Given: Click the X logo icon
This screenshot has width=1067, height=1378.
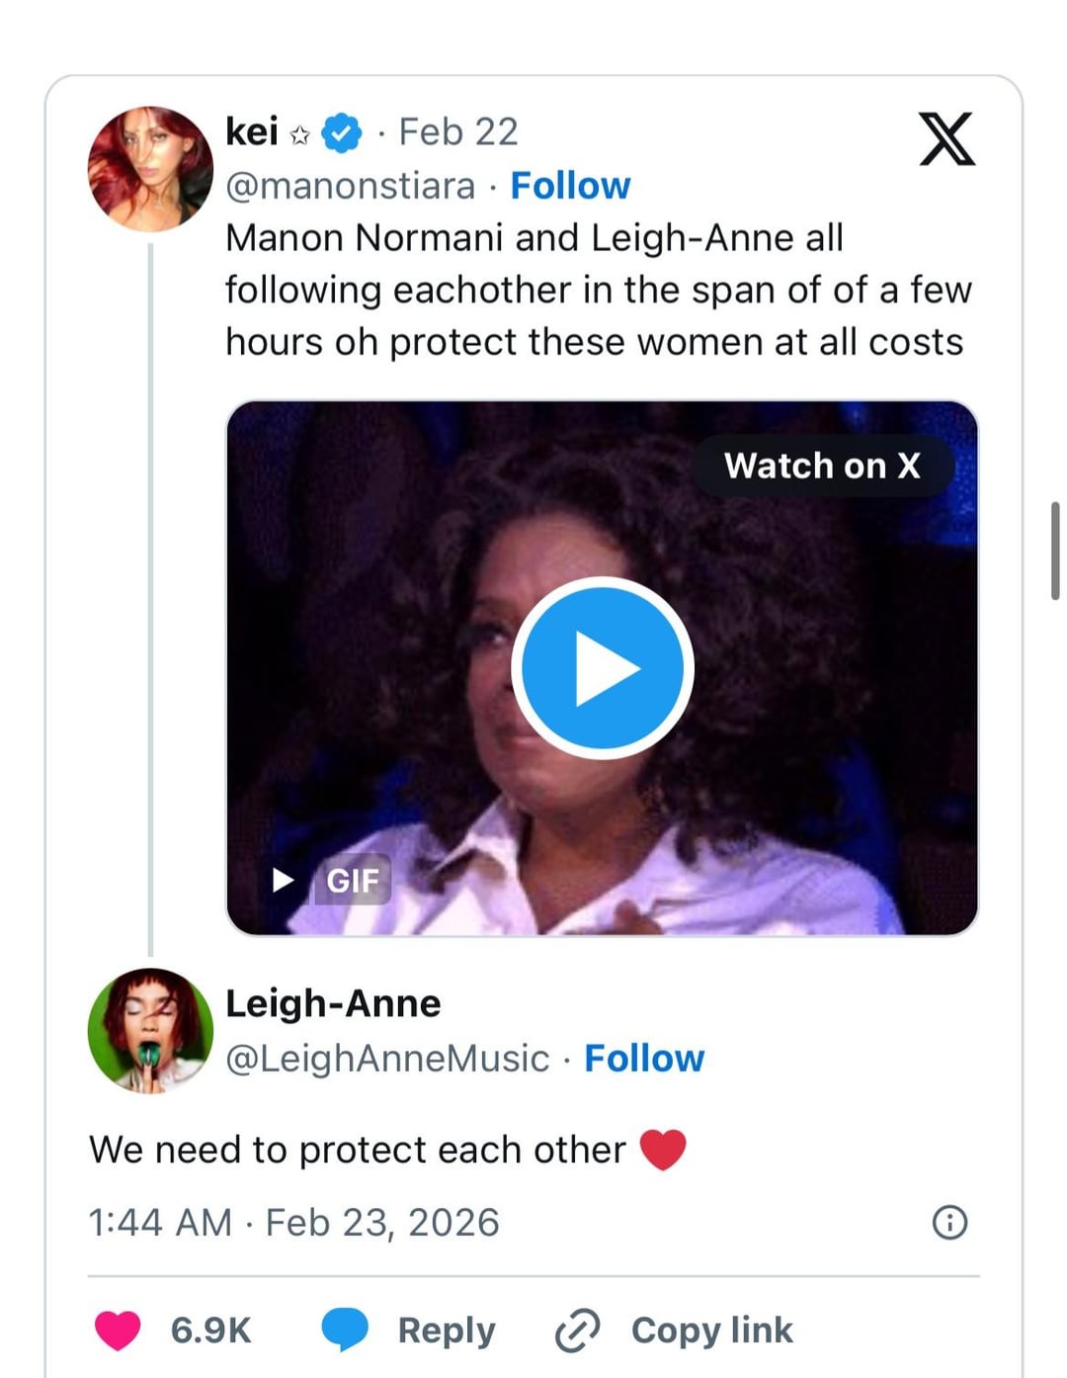Looking at the screenshot, I should coord(946,139).
